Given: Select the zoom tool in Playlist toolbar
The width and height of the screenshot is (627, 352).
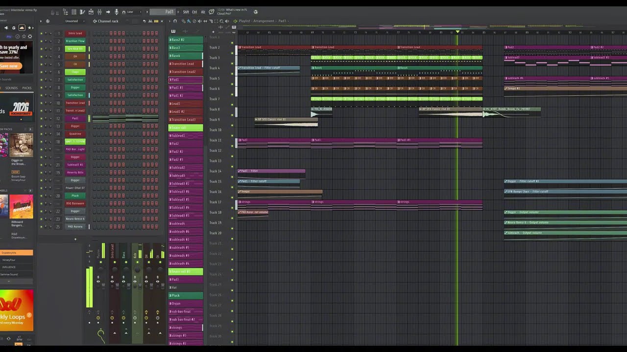Looking at the screenshot, I should pos(221,21).
